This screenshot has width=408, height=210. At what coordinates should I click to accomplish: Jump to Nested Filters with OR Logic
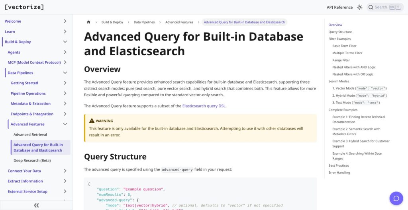(353, 74)
